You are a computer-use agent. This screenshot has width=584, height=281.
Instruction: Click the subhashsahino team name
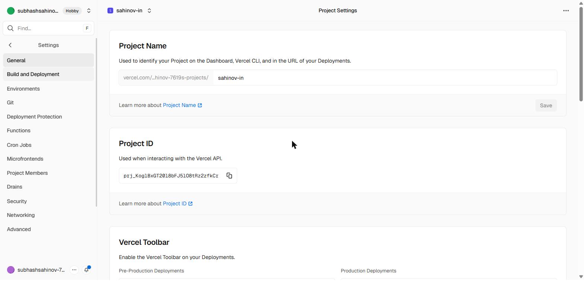(38, 11)
